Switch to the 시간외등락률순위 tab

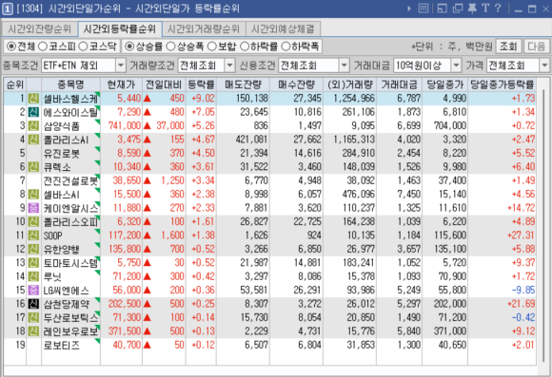[120, 28]
